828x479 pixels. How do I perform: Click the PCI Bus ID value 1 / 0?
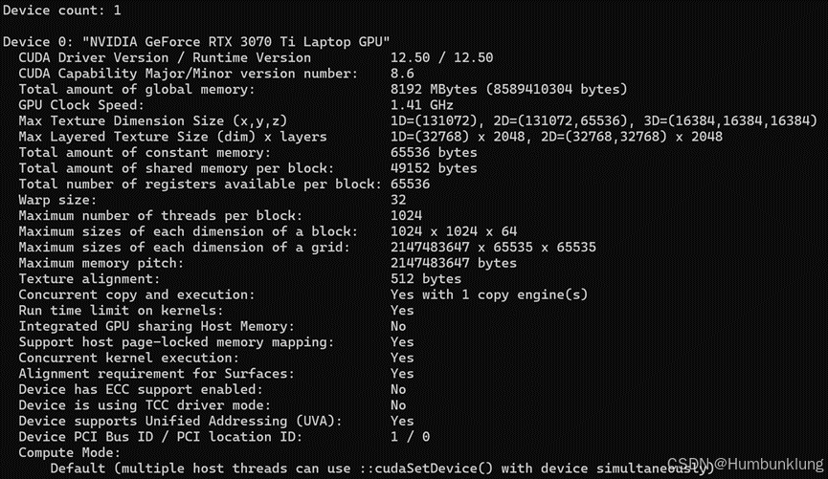tap(410, 436)
